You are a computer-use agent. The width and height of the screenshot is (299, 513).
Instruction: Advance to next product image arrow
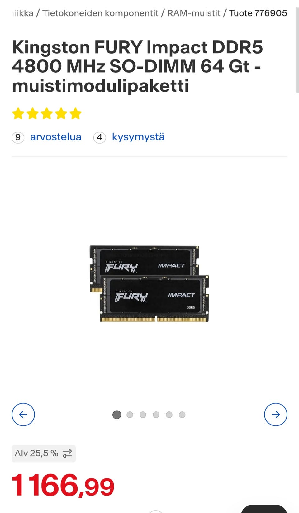point(276,414)
